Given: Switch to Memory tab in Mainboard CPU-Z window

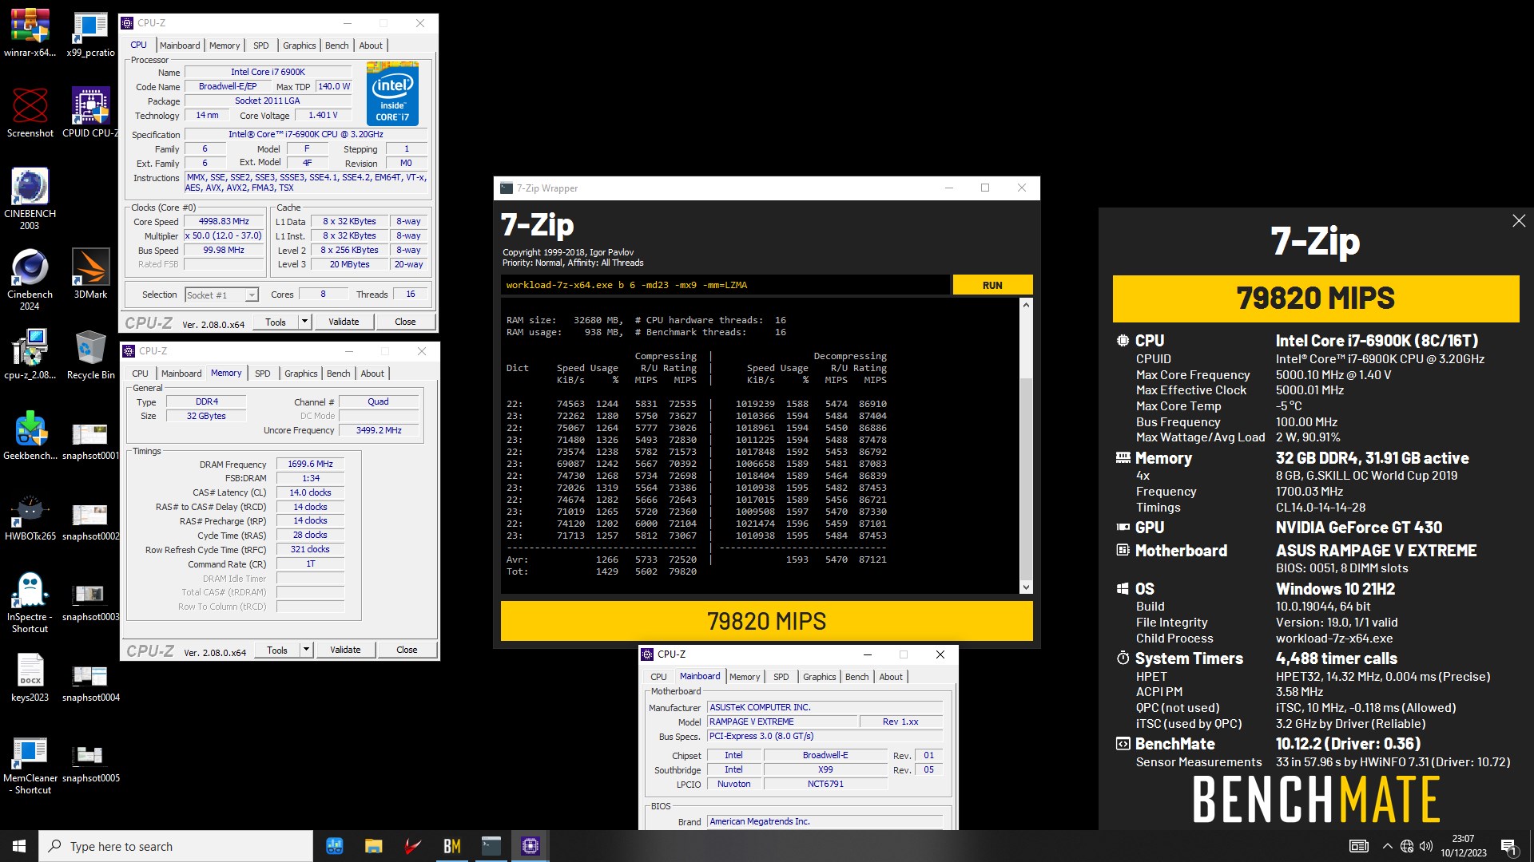Looking at the screenshot, I should (x=745, y=677).
